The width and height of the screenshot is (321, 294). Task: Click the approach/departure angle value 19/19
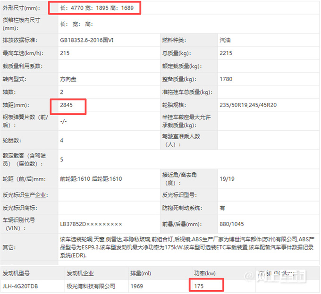click(227, 179)
